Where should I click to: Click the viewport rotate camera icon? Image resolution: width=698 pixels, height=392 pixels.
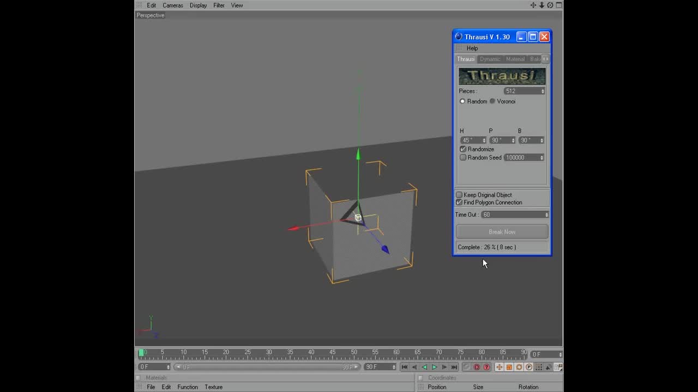[550, 5]
